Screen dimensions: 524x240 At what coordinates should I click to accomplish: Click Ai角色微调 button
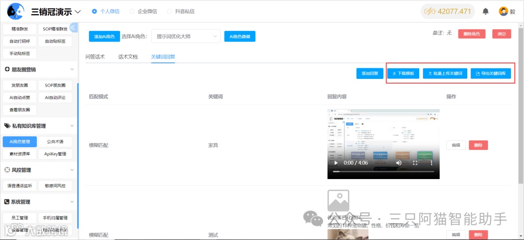pyautogui.click(x=240, y=36)
